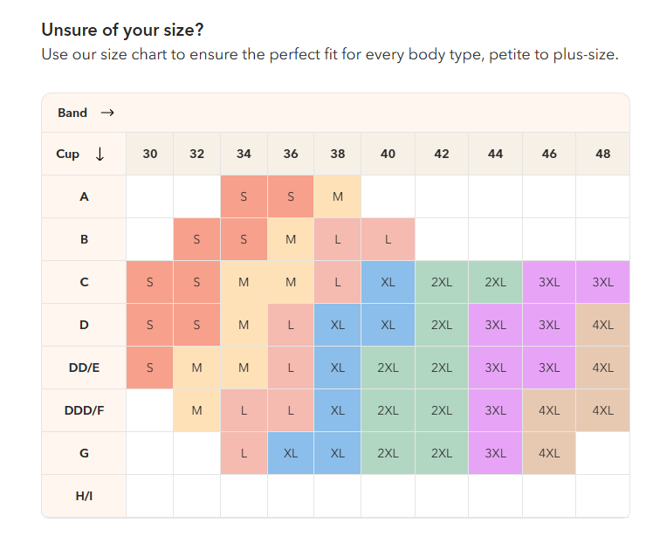The image size is (653, 543).
Task: Select the DDD/F cup row label
Action: pos(84,410)
